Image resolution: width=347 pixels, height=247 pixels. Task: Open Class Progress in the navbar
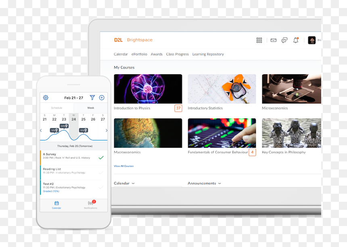[177, 54]
